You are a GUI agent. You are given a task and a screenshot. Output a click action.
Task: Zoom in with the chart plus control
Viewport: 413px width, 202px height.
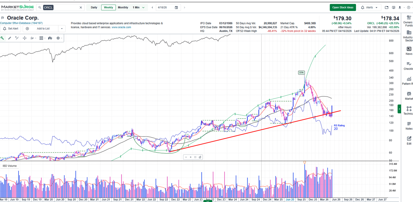point(190,157)
